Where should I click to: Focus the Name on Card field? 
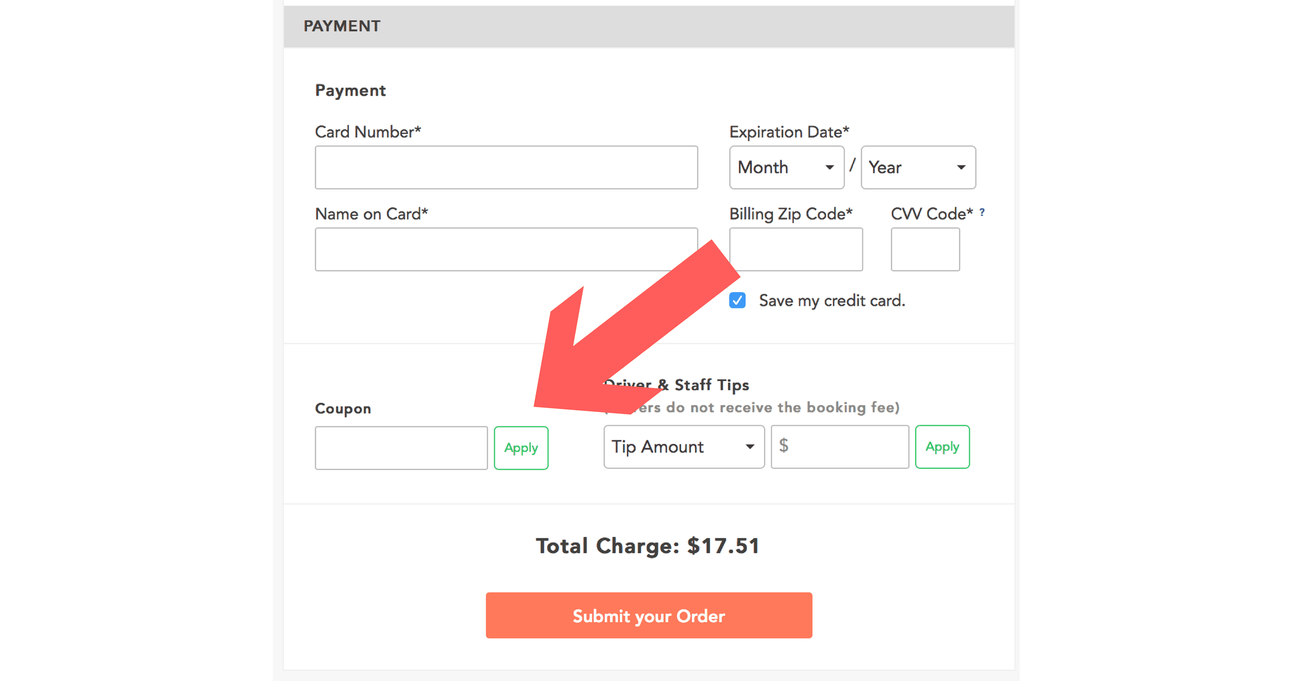(x=506, y=249)
